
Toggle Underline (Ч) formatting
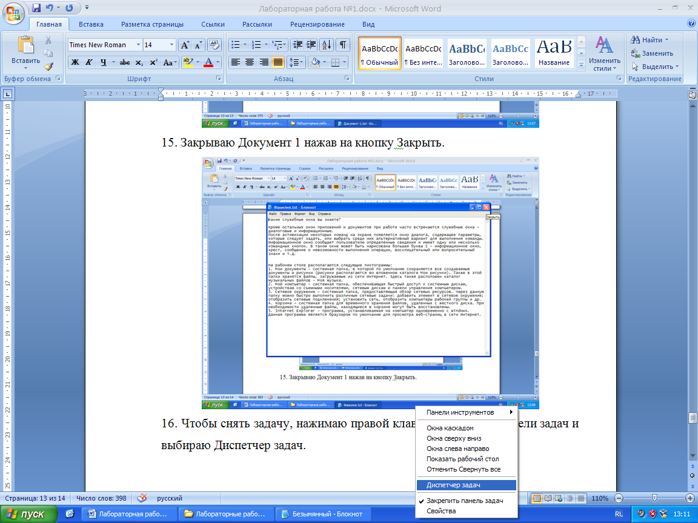point(103,62)
